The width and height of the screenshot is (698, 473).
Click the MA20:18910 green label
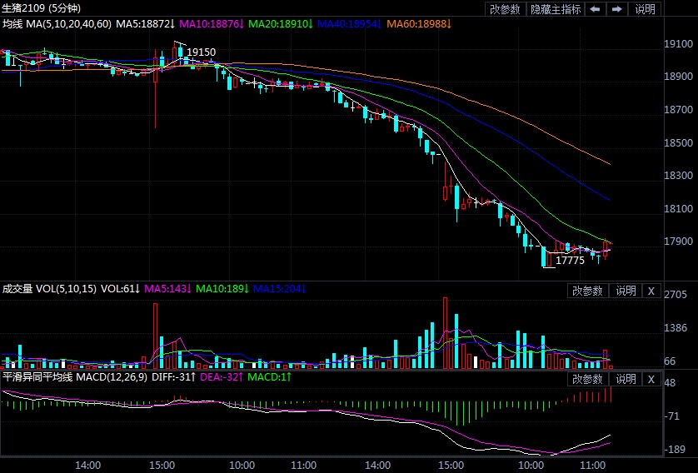(x=281, y=24)
